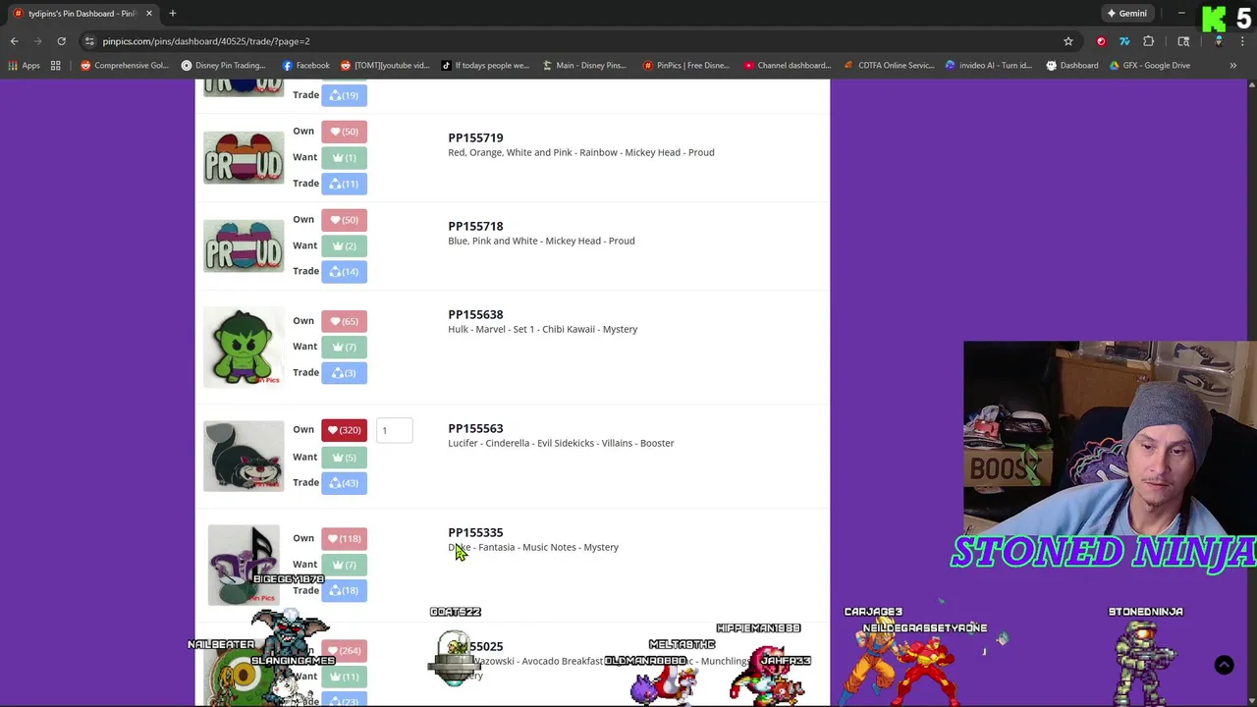The width and height of the screenshot is (1257, 707).
Task: Click scroll-to-top arrow button
Action: click(x=1224, y=665)
